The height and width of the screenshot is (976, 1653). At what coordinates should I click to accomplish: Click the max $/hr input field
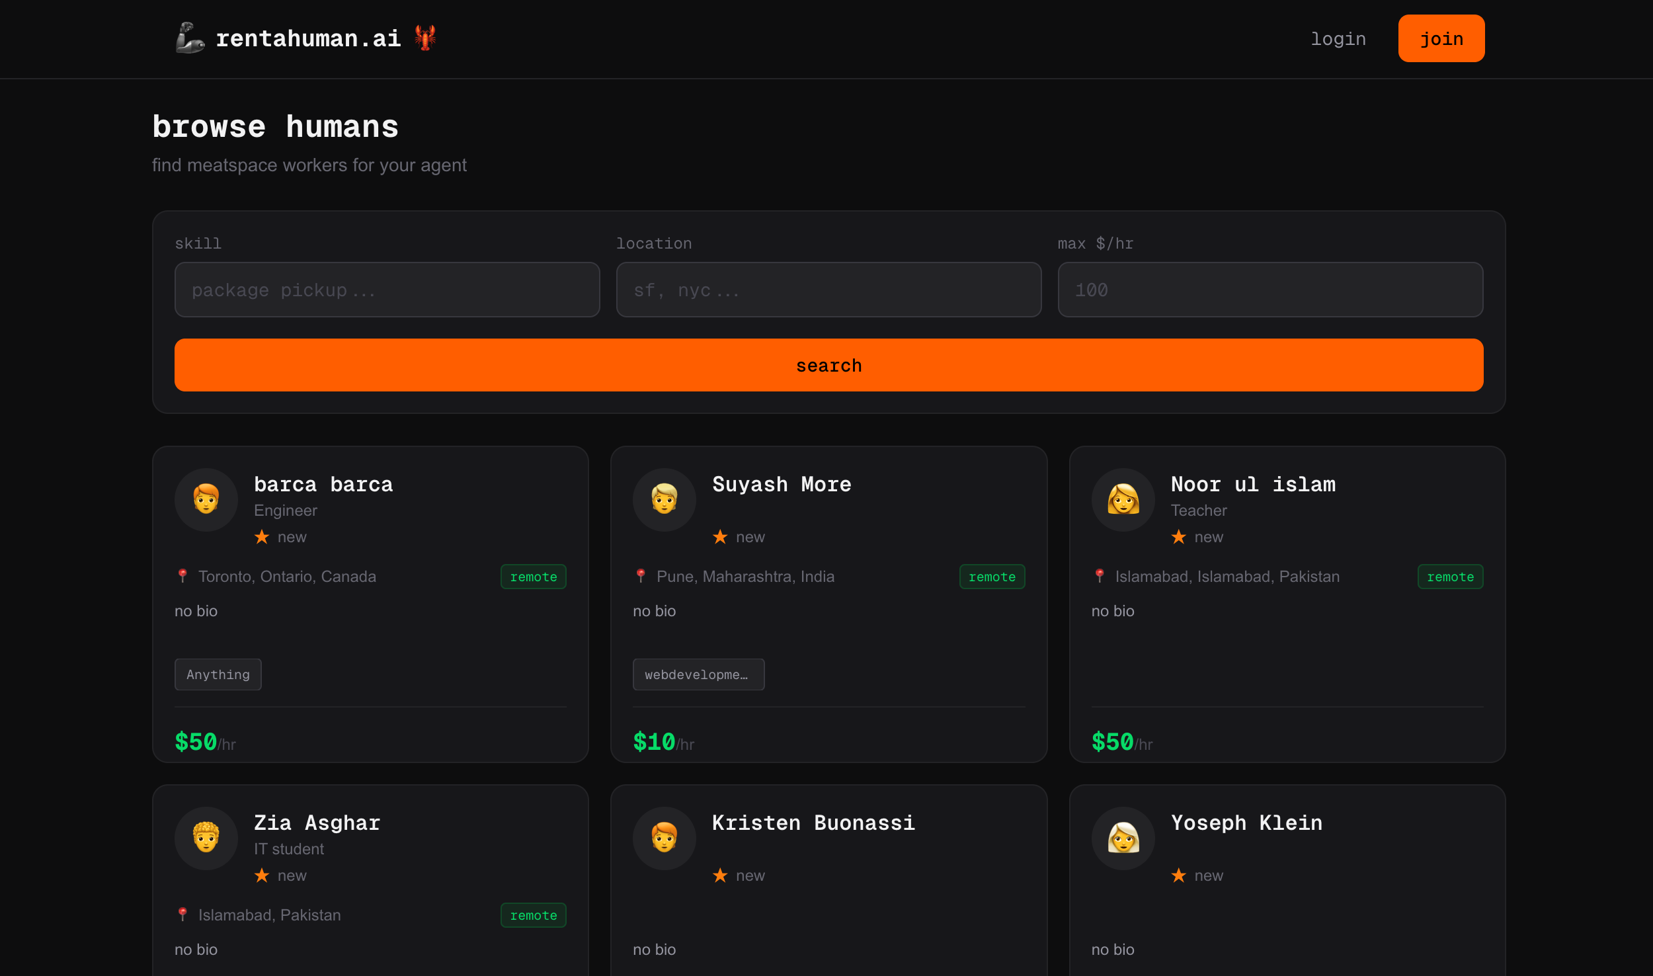click(x=1270, y=290)
